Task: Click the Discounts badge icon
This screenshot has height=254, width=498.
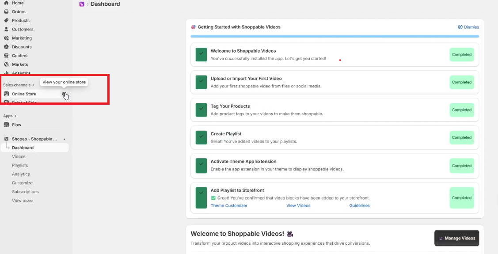Action: [x=6, y=47]
